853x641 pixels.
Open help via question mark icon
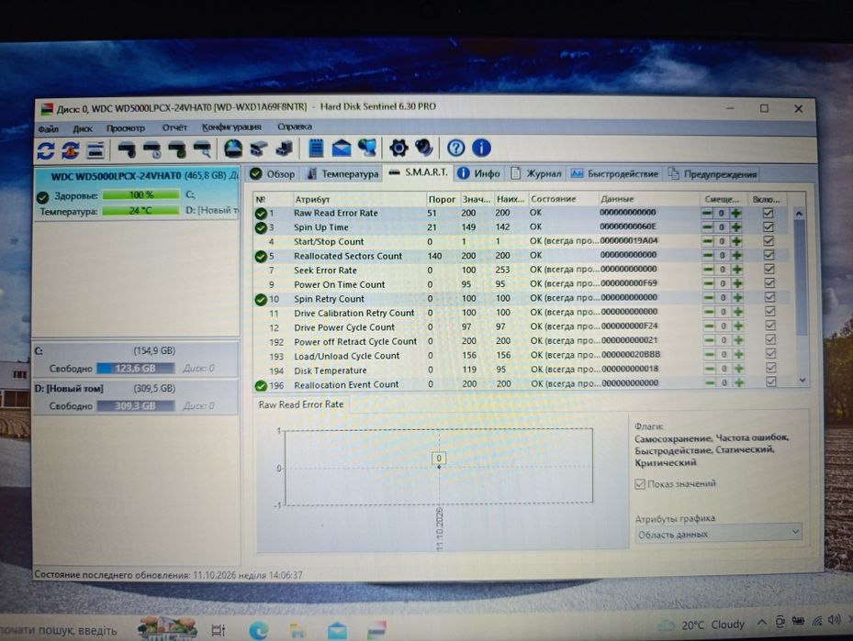455,148
